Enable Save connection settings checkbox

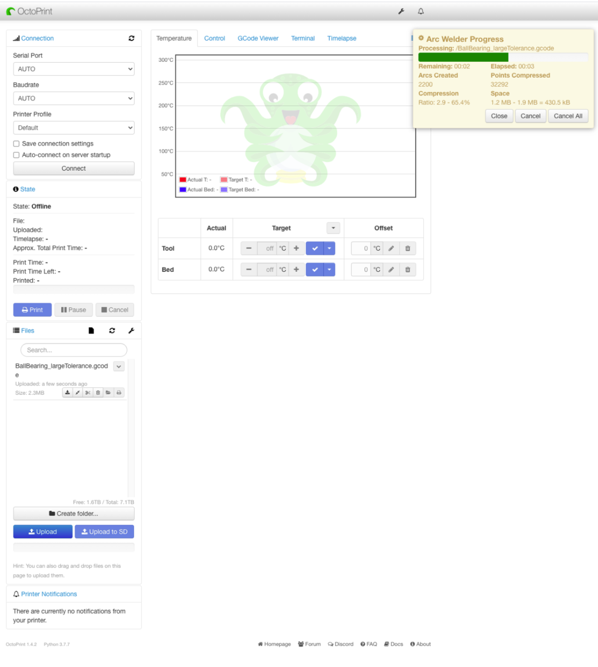(16, 143)
